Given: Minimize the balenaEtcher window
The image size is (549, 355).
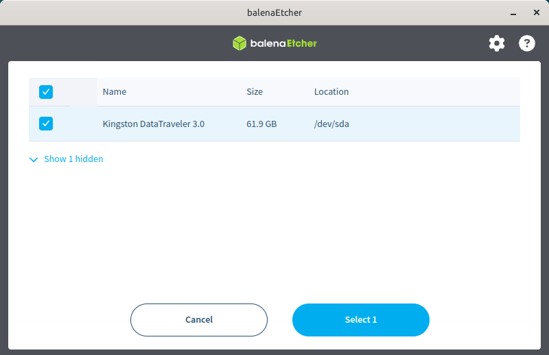Looking at the screenshot, I should (x=513, y=12).
